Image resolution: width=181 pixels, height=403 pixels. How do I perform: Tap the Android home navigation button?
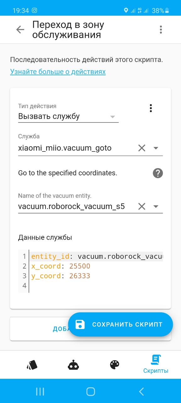tap(90, 391)
